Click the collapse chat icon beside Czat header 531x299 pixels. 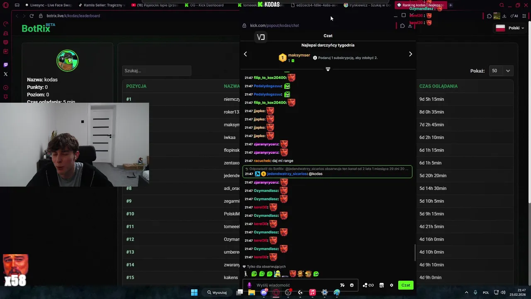point(261,37)
